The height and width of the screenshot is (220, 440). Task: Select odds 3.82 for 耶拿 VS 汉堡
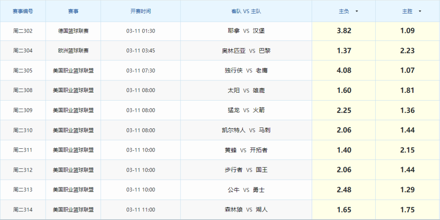coord(344,31)
